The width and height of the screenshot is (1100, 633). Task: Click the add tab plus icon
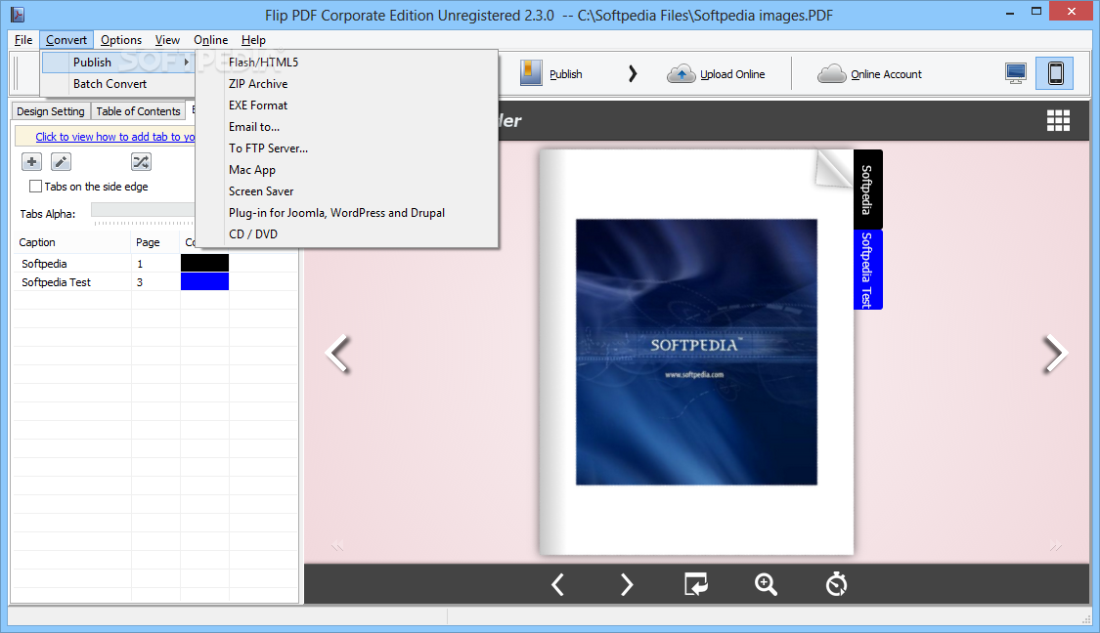[x=31, y=162]
